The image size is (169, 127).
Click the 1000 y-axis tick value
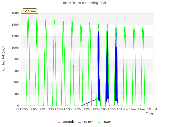15,48
